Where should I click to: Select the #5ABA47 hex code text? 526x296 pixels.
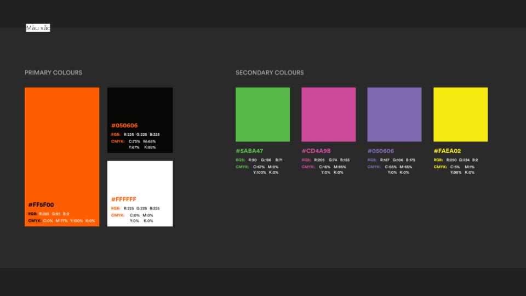click(x=249, y=151)
